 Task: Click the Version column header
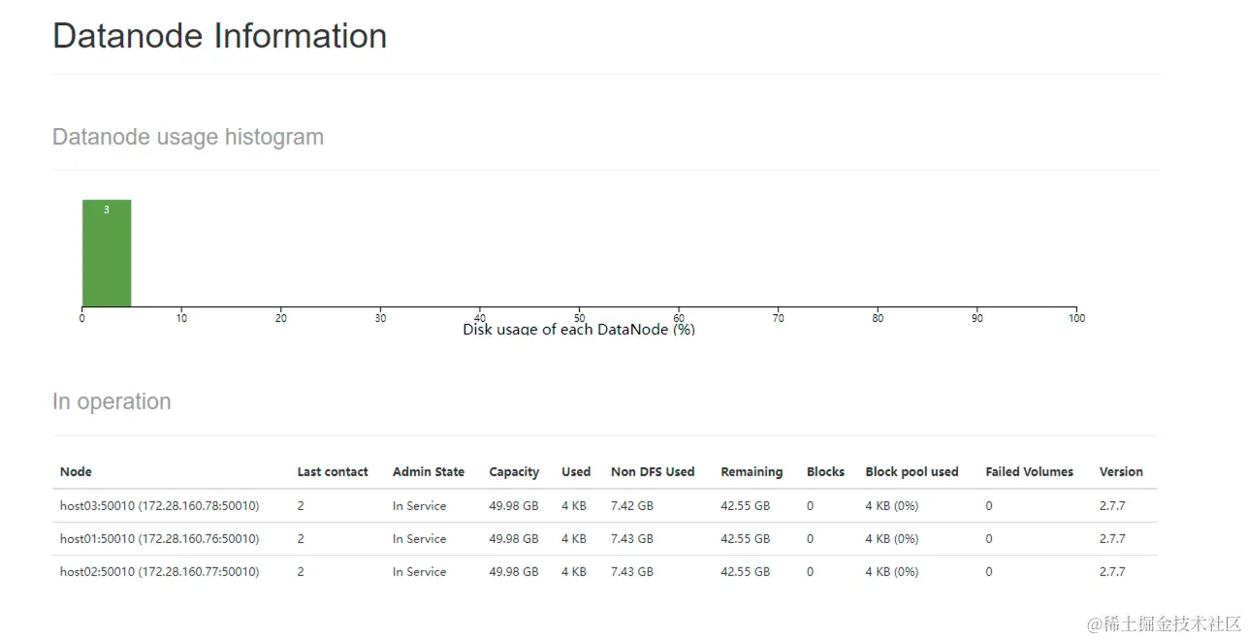pyautogui.click(x=1121, y=472)
